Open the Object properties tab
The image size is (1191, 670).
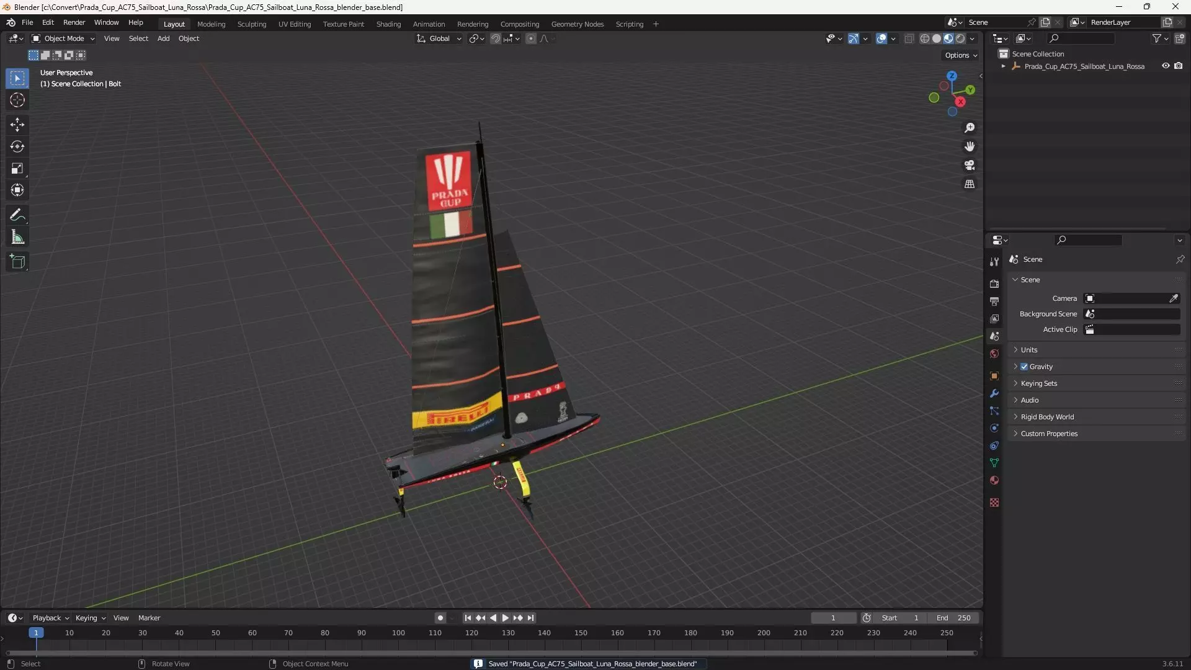tap(994, 376)
